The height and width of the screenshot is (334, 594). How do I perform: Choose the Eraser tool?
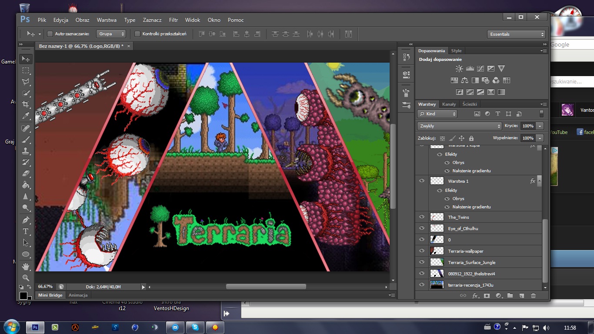coord(26,174)
